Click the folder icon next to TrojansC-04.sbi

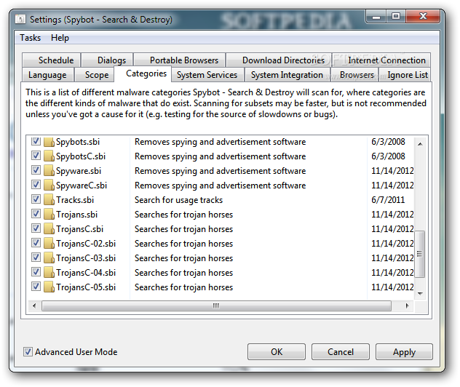(x=49, y=273)
